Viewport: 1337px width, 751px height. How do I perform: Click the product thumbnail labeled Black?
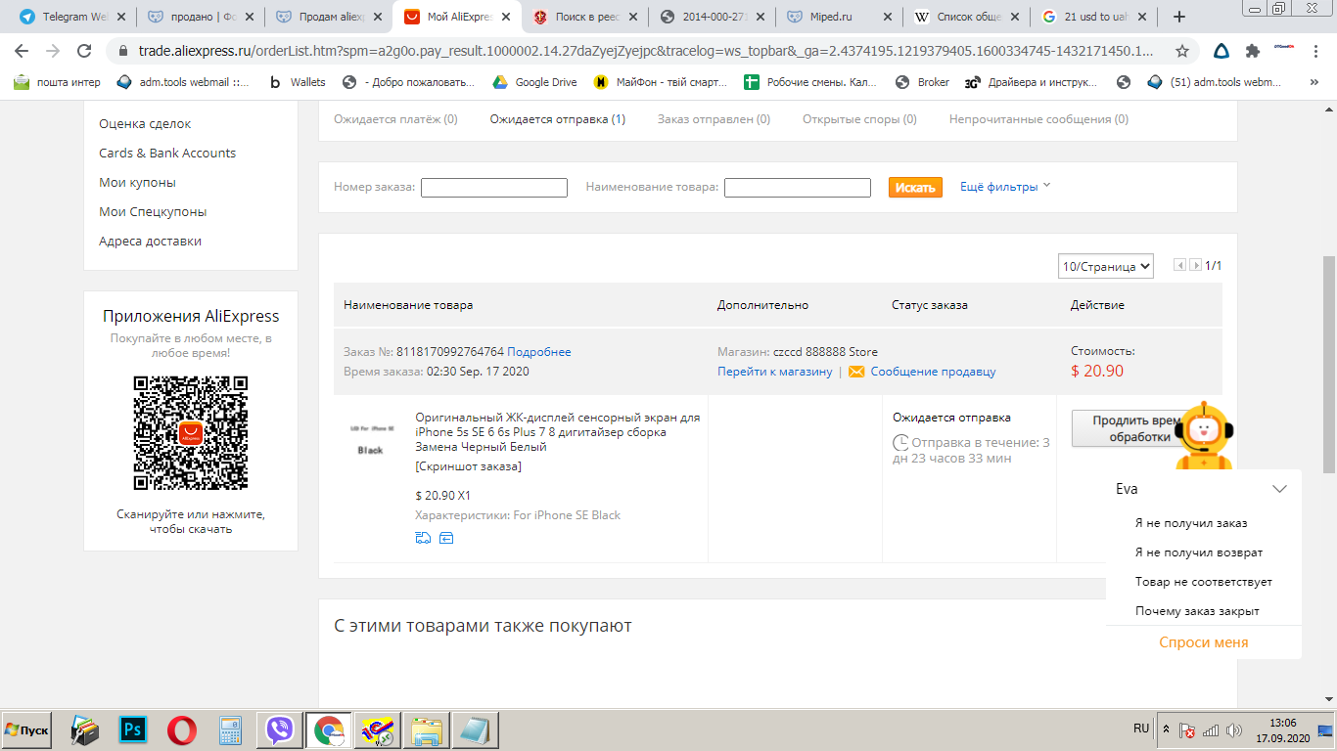(x=370, y=440)
